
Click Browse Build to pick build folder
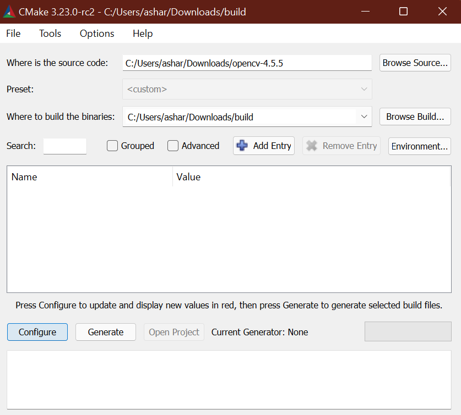(415, 117)
